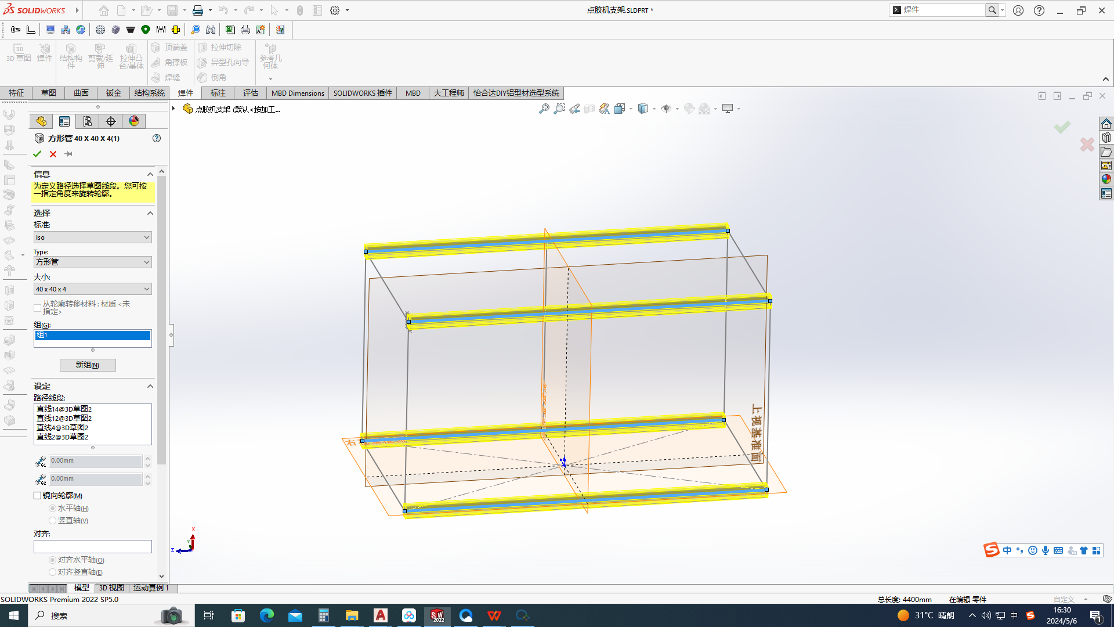This screenshot has height=627, width=1114.
Task: Select 对齐竖直轴 radio button
Action: [x=52, y=572]
